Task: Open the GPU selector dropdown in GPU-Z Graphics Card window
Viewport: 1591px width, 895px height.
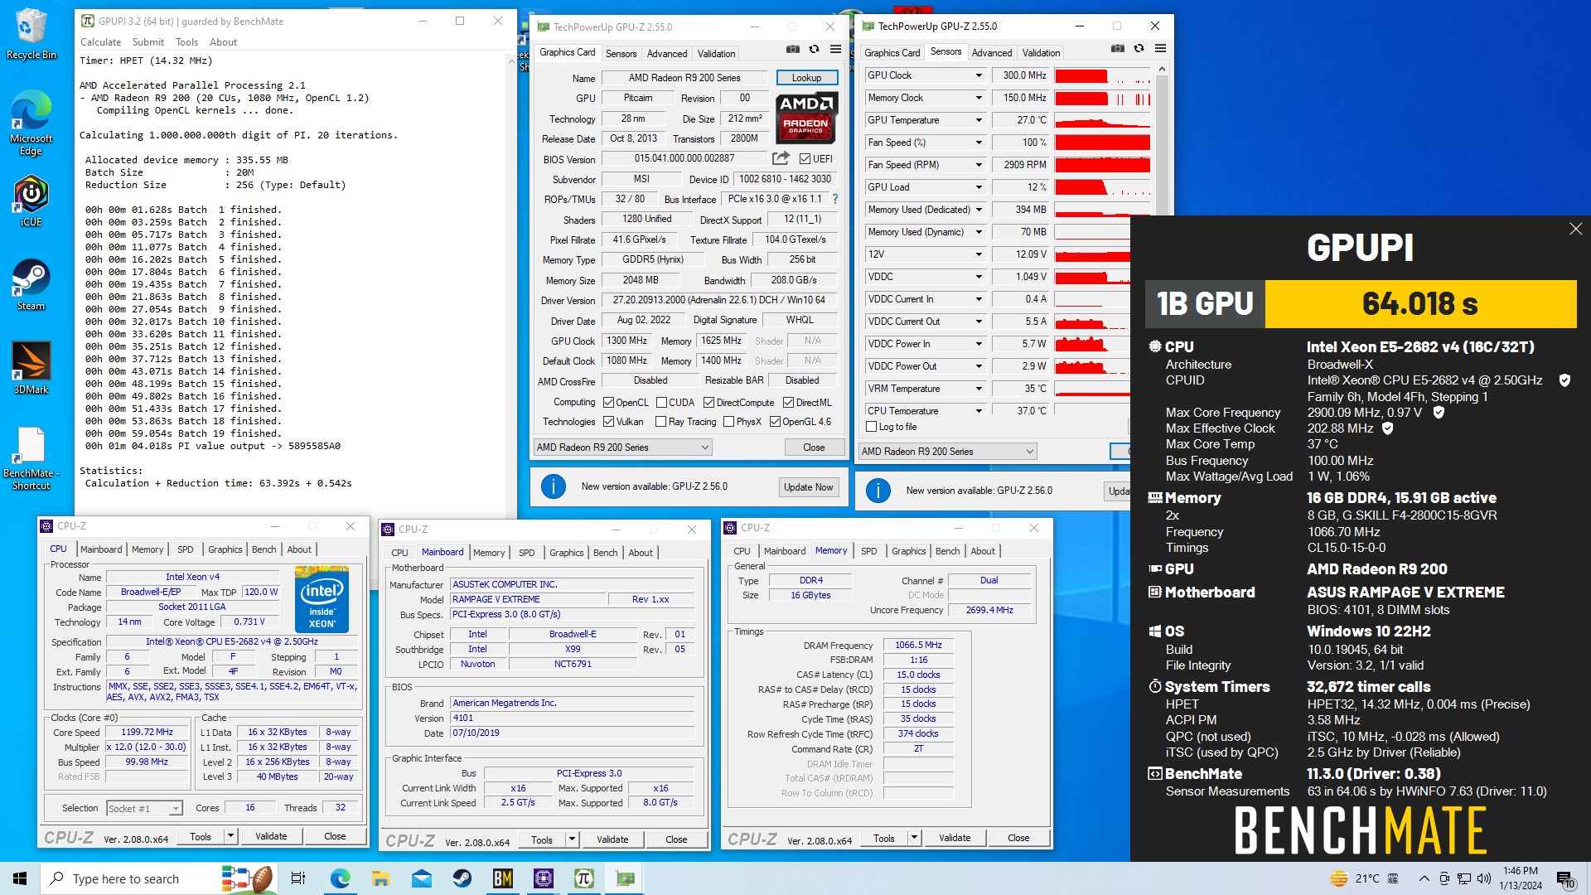Action: click(x=622, y=447)
